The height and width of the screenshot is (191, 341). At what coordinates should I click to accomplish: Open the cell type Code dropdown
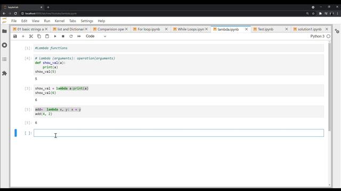coord(96,36)
